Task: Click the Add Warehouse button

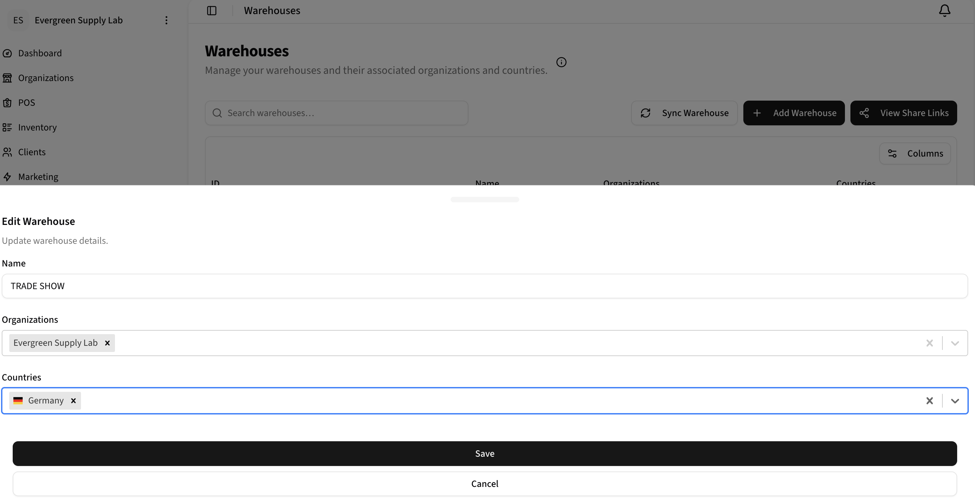Action: pos(794,113)
